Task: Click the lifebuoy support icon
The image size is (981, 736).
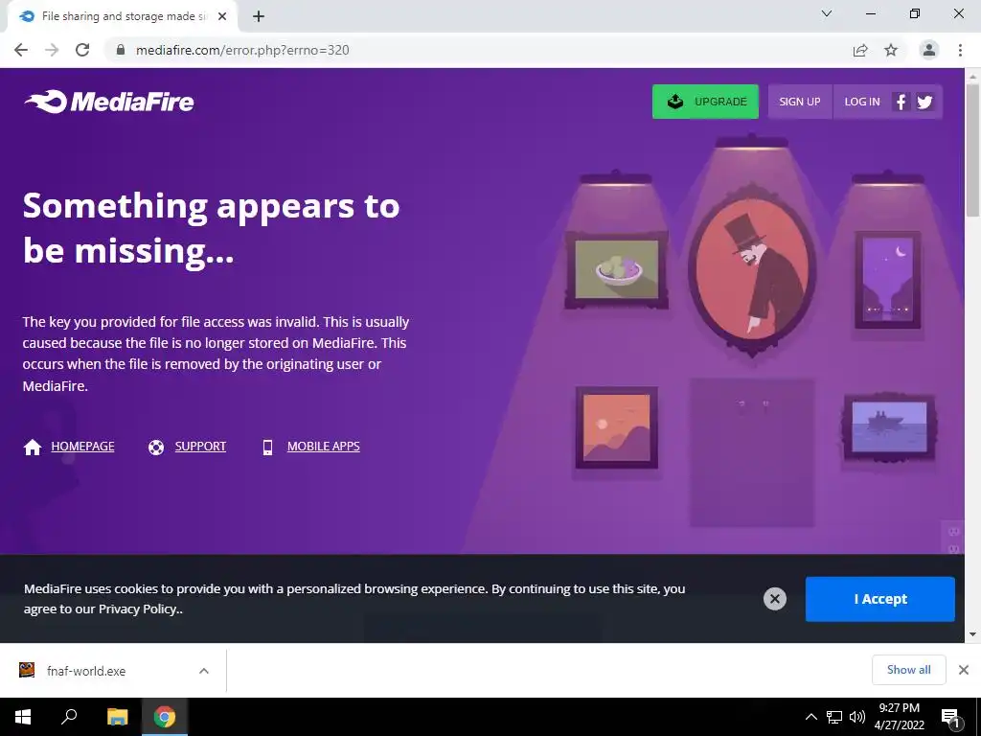Action: coord(156,448)
